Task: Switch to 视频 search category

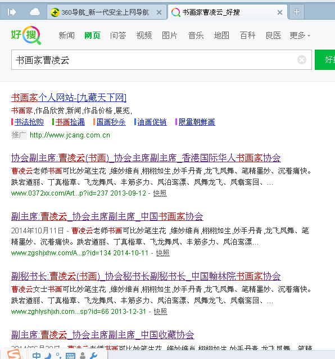Action: (144, 36)
